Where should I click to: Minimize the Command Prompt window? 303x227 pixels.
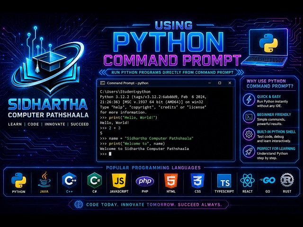[209, 83]
